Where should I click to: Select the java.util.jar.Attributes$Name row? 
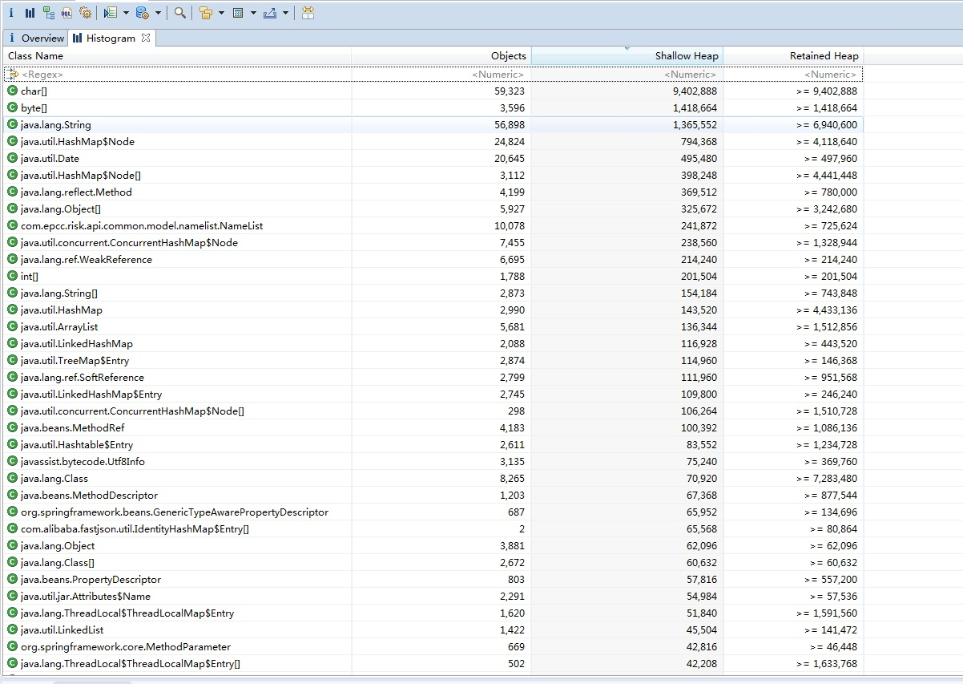pos(433,596)
